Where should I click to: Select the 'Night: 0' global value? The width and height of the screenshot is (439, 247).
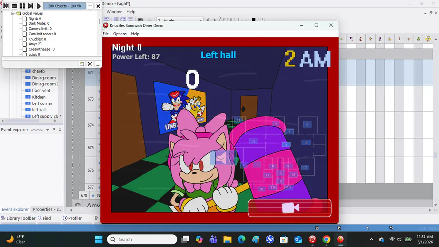(35, 18)
